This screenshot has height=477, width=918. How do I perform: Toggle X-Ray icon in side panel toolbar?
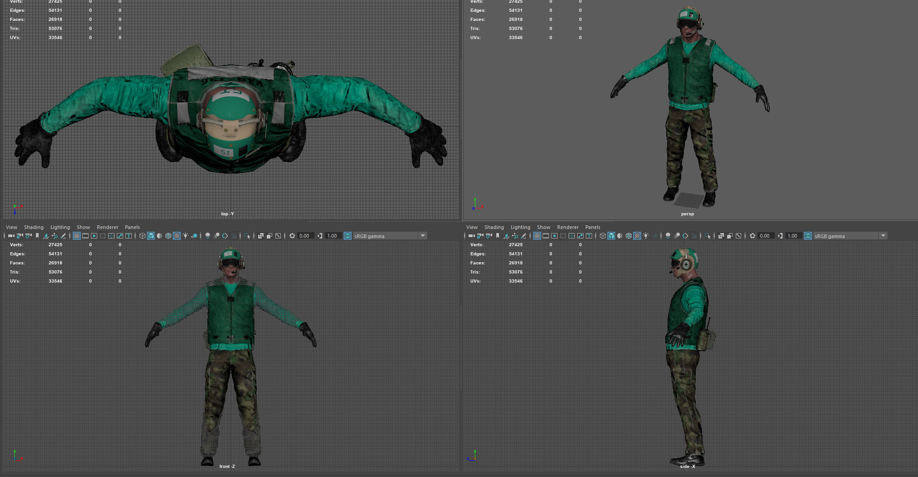721,236
